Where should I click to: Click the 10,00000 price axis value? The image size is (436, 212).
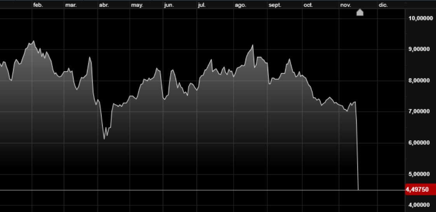click(421, 18)
